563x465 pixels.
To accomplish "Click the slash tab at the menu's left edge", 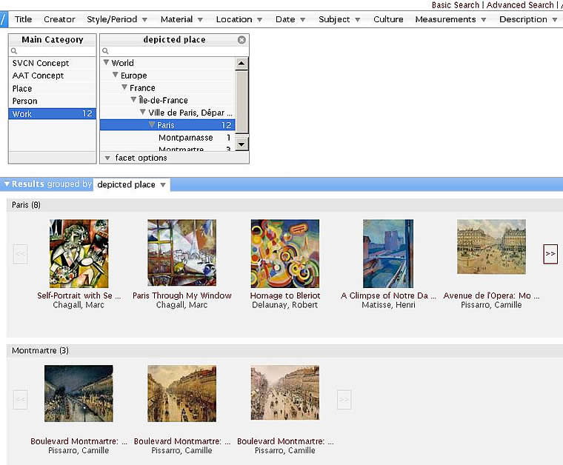I will (3, 19).
